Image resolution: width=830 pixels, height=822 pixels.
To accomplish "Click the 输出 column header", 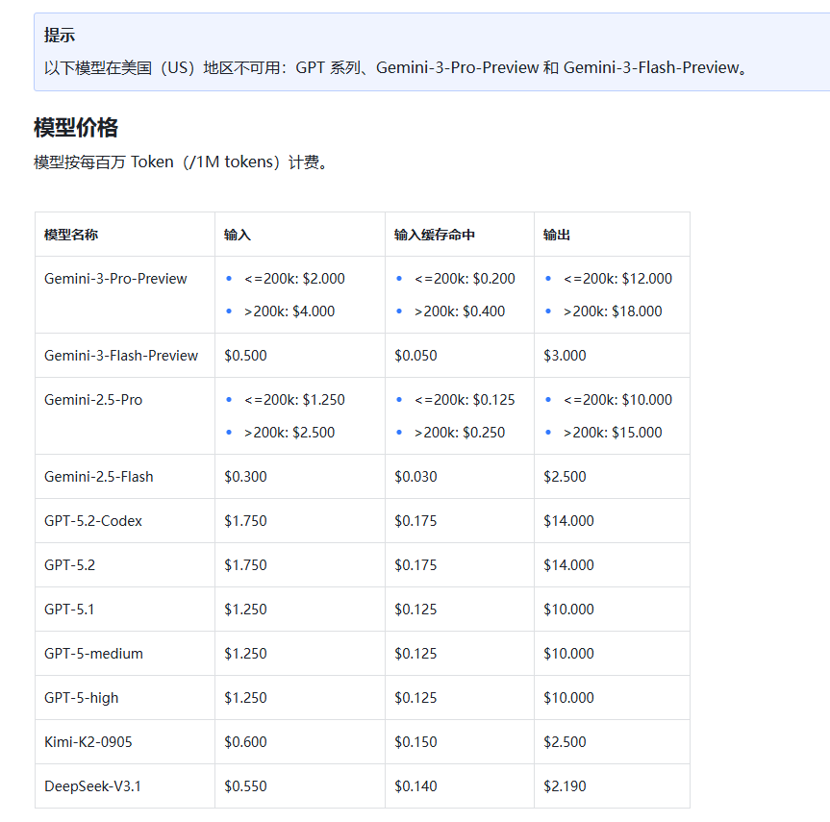I will [x=557, y=235].
